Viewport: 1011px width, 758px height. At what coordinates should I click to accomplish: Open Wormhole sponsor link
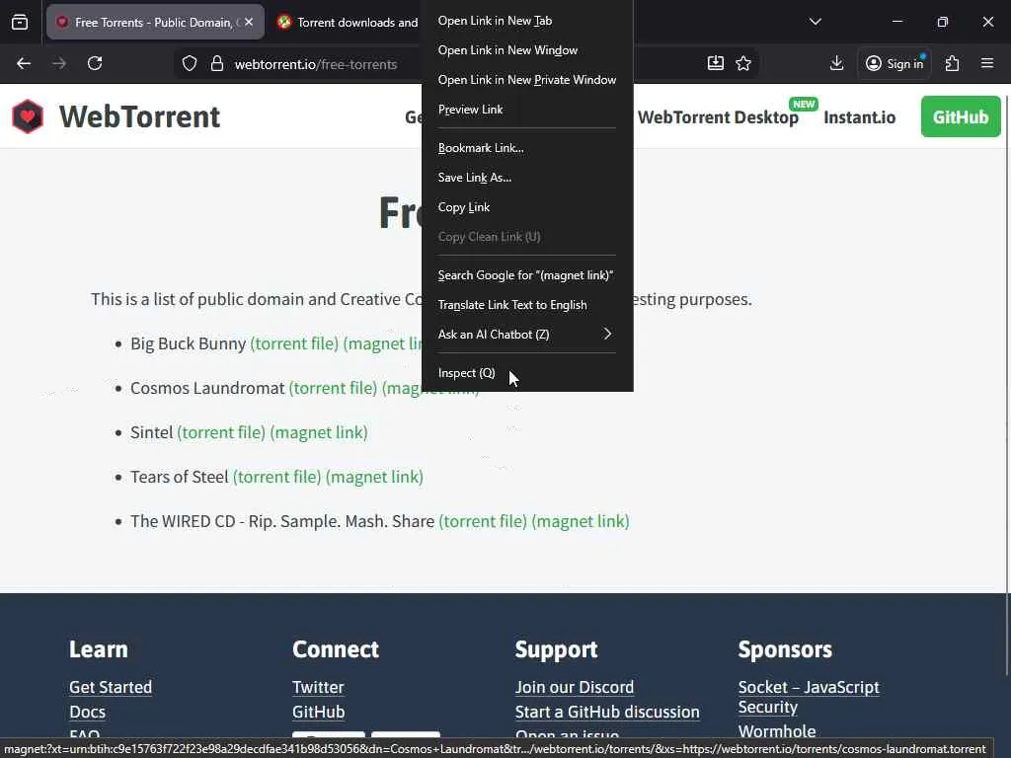[777, 731]
